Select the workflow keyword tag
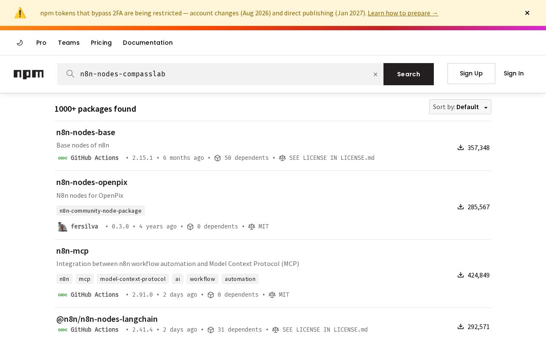This screenshot has height=341, width=546. (x=202, y=279)
